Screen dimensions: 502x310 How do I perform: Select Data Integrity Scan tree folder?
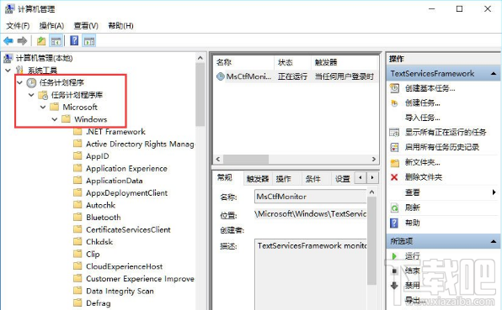(120, 291)
